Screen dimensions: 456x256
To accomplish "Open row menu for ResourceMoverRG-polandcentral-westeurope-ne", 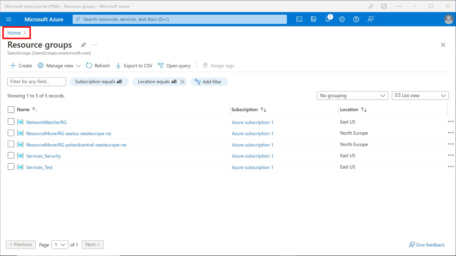I will pyautogui.click(x=451, y=144).
